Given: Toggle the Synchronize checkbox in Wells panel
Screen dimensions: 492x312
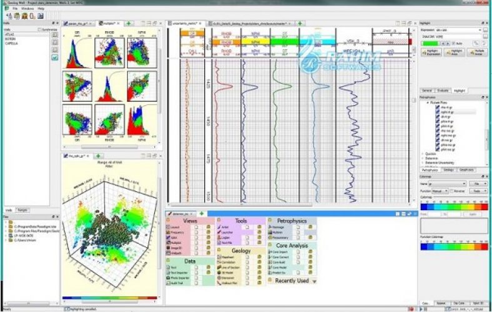Looking at the screenshot, I should [39, 29].
